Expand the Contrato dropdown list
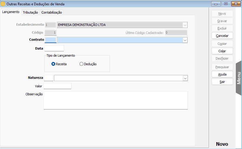This screenshot has width=242, height=149. pos(185,40)
